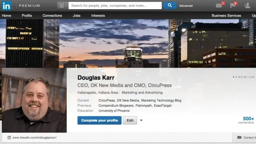This screenshot has width=256, height=144.
Task: Click the Douglas Karr name heading
Action: coord(96,78)
